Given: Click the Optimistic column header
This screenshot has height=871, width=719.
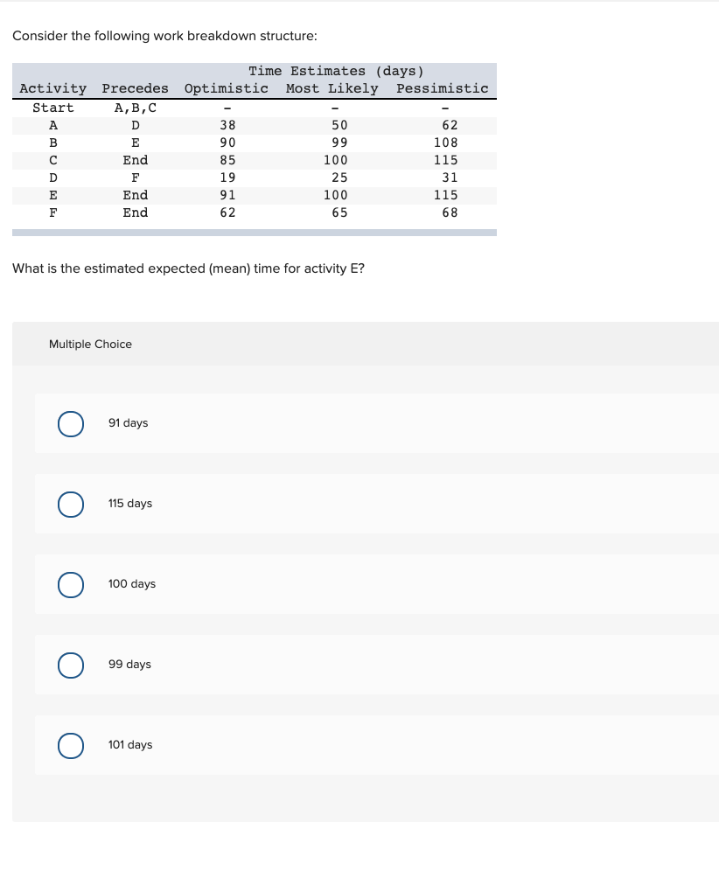Looking at the screenshot, I should click(227, 88).
